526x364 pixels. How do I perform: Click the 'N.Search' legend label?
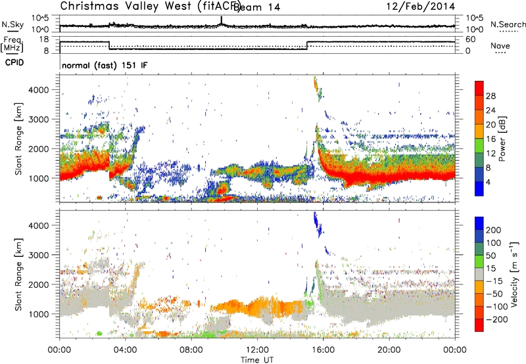[x=508, y=24]
